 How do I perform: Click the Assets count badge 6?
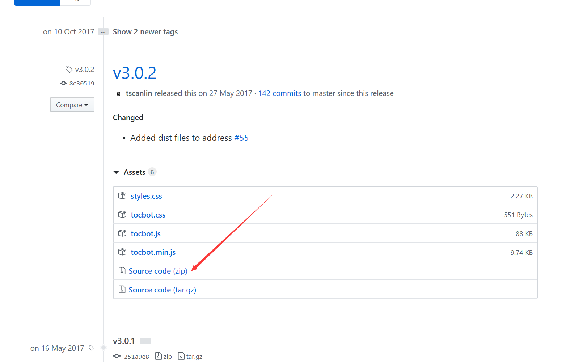point(152,172)
